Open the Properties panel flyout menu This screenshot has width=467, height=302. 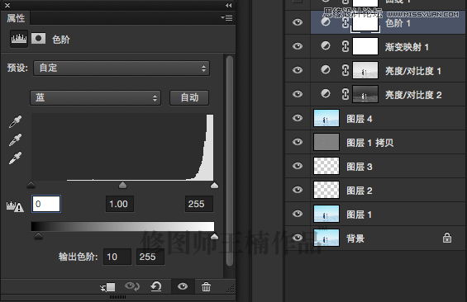pyautogui.click(x=227, y=18)
